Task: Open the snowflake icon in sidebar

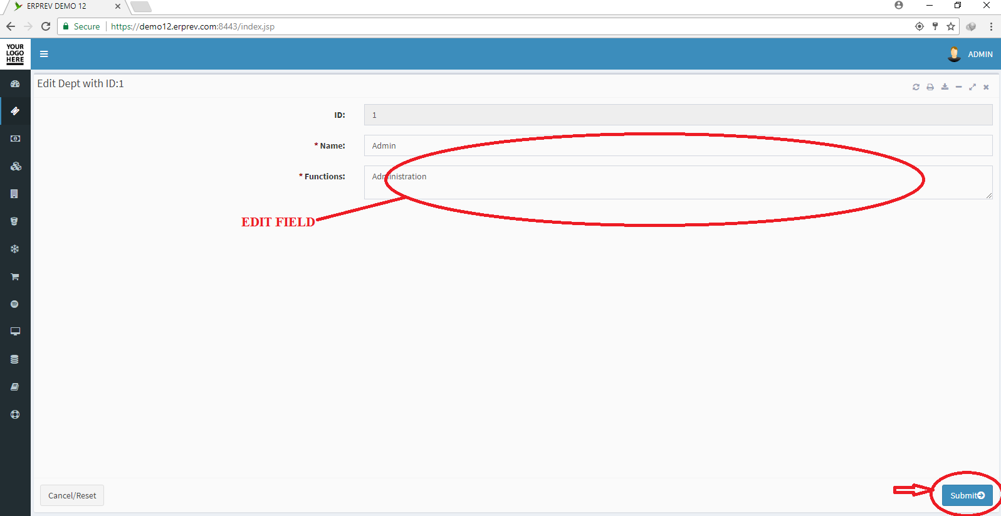Action: tap(15, 249)
